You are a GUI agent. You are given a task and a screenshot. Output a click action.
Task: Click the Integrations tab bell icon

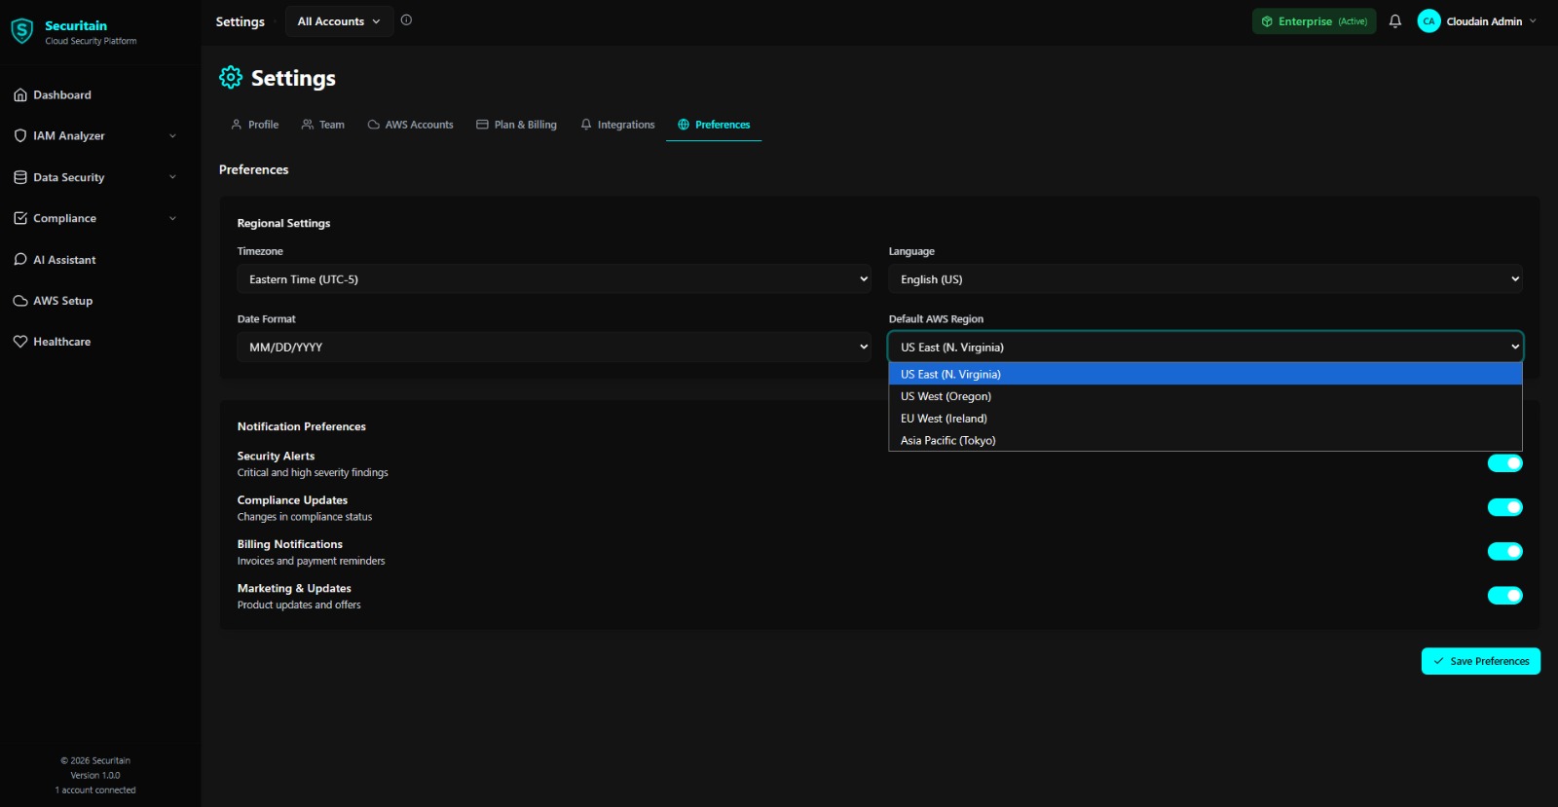586,125
